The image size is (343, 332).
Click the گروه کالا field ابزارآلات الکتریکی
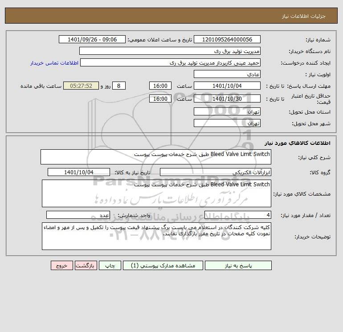(x=216, y=172)
